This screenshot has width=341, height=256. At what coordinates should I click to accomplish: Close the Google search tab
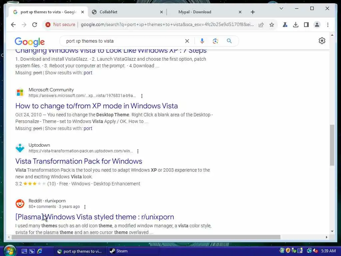[x=83, y=12]
